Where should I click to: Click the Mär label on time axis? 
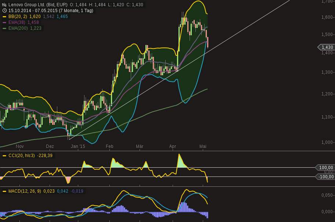click(x=140, y=146)
